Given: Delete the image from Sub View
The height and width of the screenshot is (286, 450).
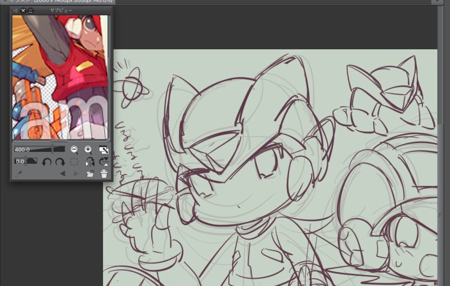Looking at the screenshot, I should pos(104,173).
